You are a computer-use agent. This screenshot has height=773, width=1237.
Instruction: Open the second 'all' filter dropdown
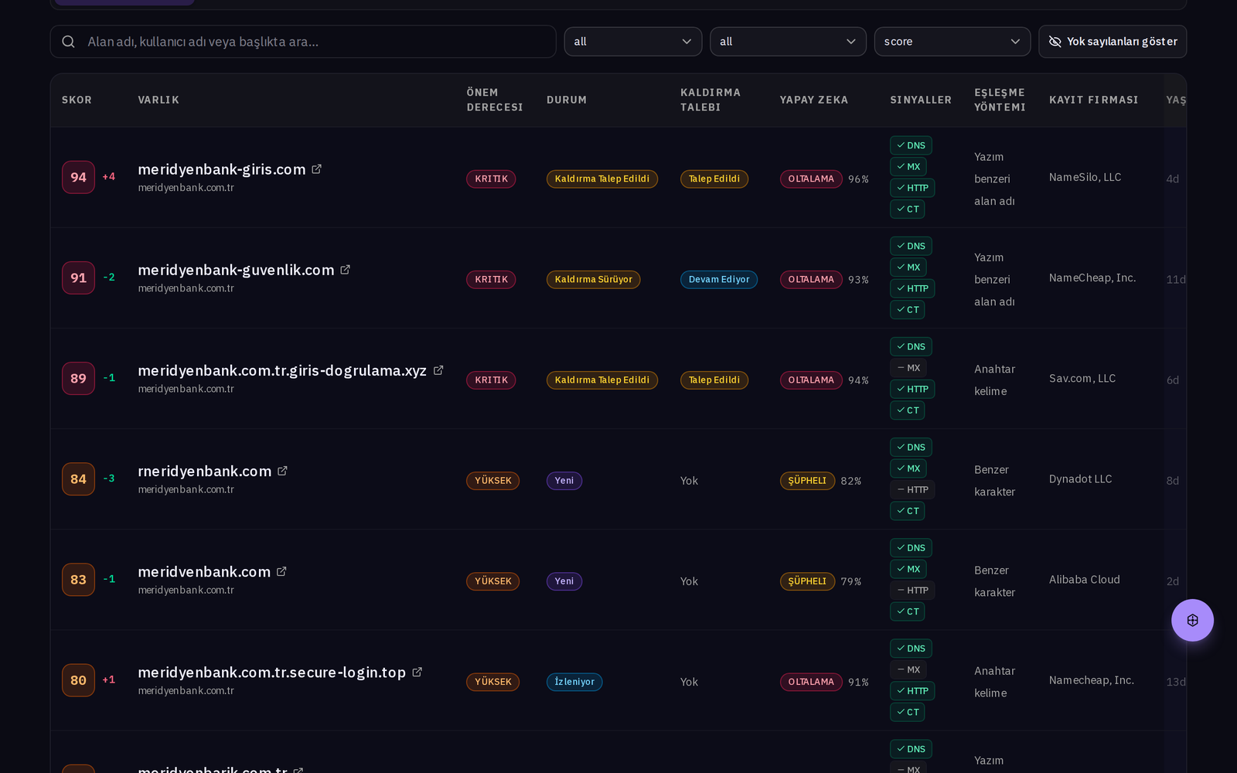coord(788,42)
